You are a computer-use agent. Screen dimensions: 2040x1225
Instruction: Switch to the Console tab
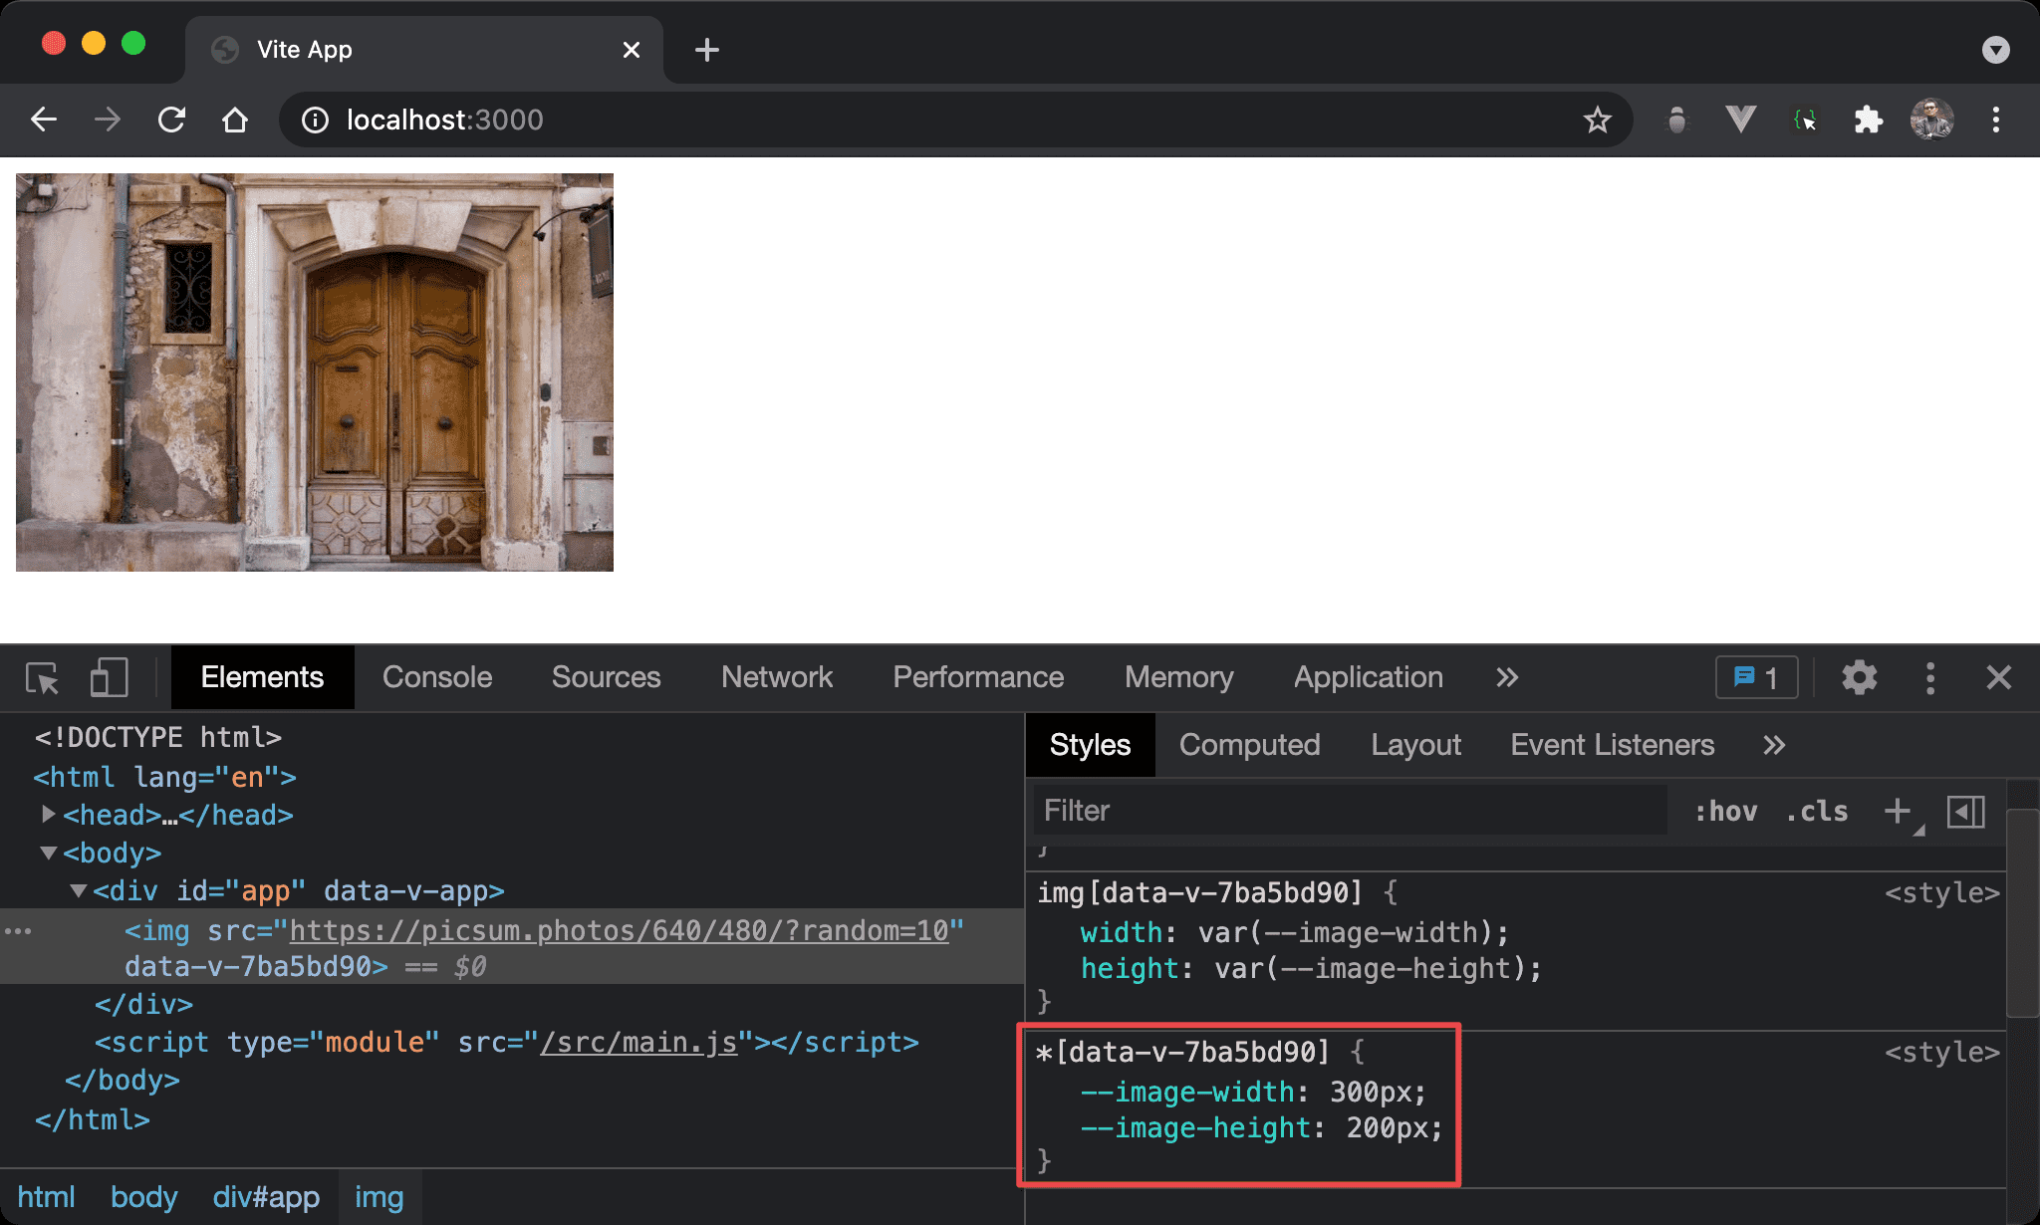tap(437, 677)
